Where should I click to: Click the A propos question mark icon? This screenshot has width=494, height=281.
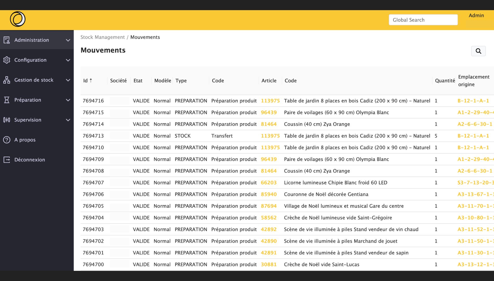tap(6, 140)
